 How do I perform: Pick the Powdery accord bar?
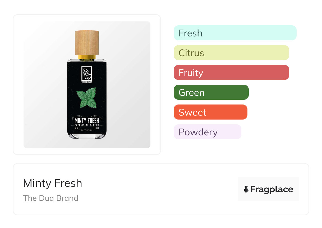pos(207,132)
